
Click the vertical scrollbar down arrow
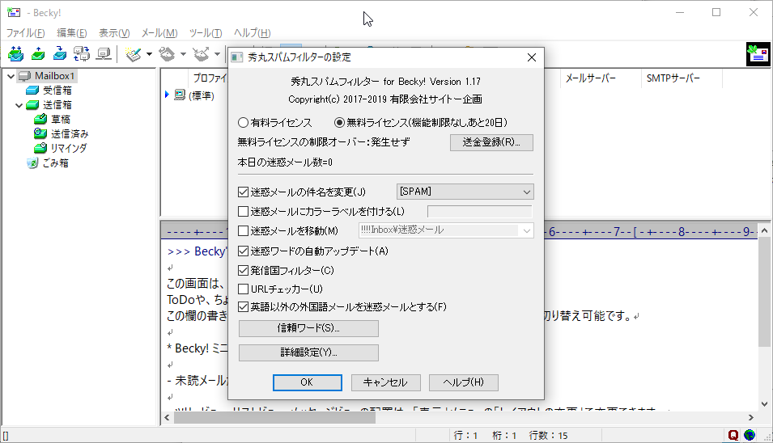pos(765,405)
